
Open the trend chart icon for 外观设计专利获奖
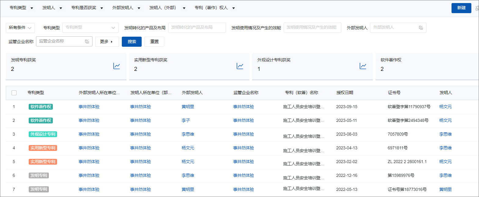tap(363, 66)
